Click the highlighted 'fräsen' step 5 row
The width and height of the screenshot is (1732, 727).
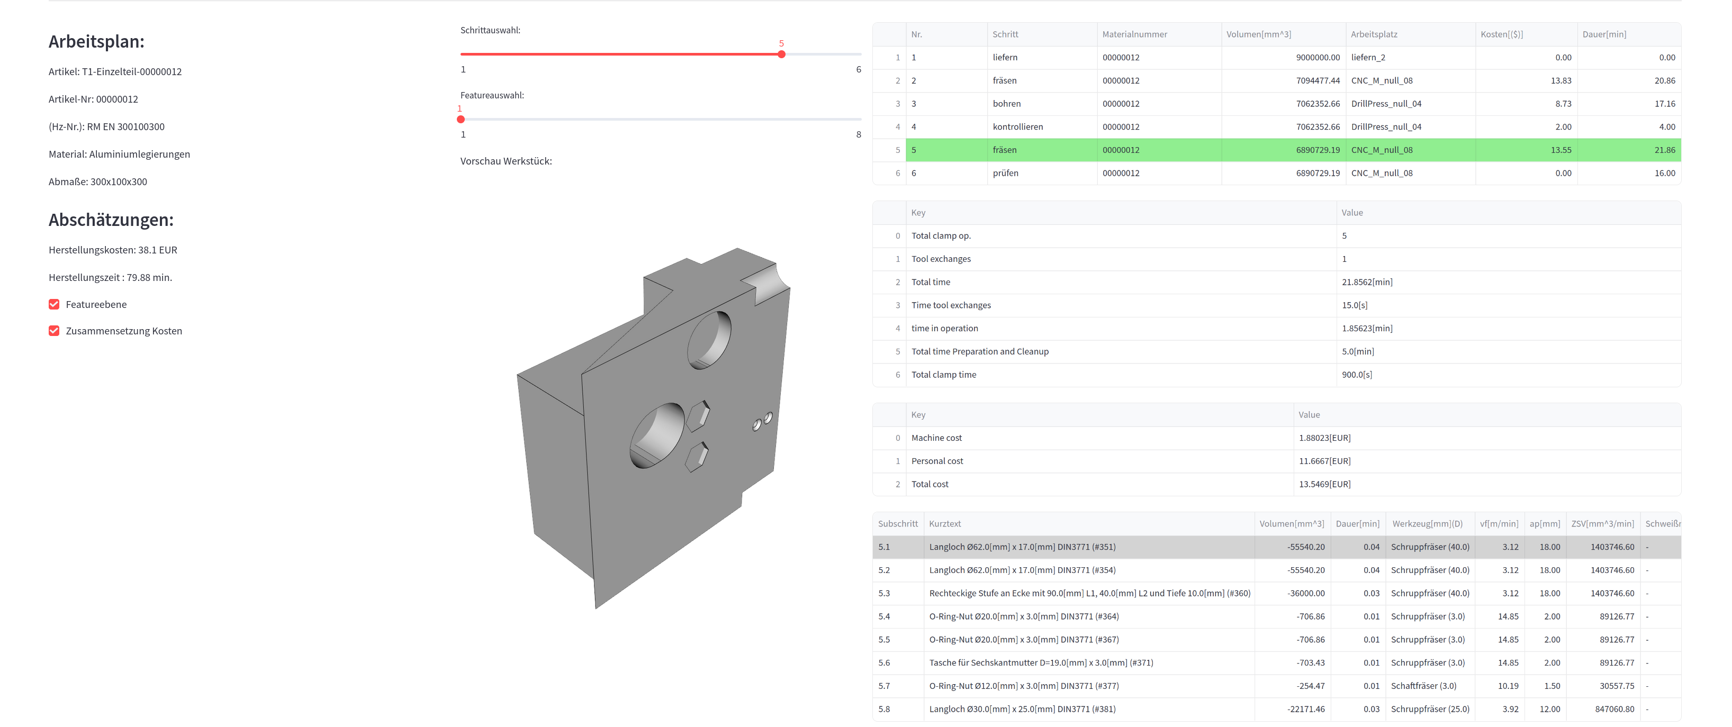point(1276,150)
